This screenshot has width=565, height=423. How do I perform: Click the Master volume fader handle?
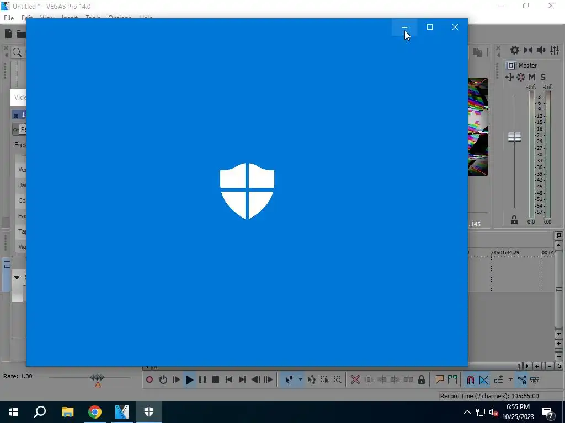click(515, 137)
